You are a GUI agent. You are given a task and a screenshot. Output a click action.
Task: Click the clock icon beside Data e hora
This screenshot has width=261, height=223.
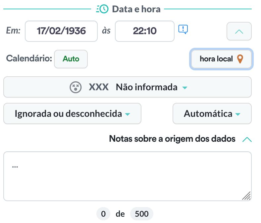click(102, 9)
